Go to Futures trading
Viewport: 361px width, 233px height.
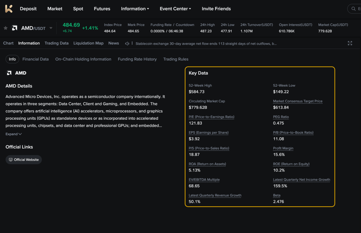click(x=102, y=9)
